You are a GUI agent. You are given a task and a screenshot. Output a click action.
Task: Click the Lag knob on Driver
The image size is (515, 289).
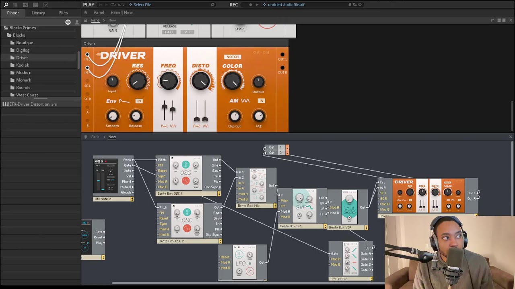pyautogui.click(x=259, y=116)
